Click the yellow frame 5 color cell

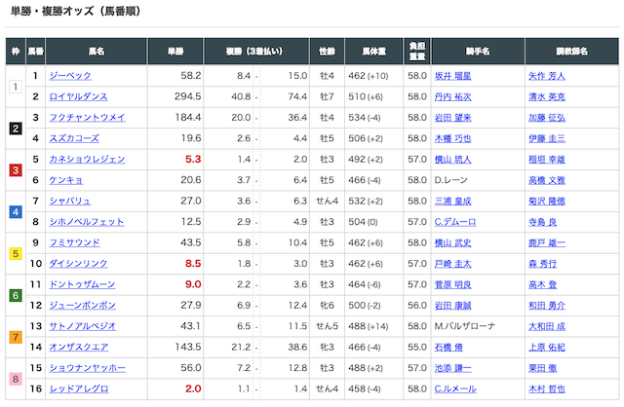pos(16,252)
